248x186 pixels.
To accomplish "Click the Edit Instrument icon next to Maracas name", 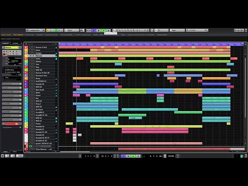I will coord(20,47).
